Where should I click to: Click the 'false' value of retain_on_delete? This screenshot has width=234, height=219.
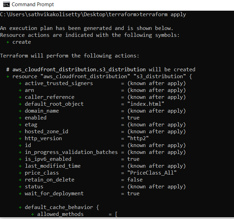135,180
